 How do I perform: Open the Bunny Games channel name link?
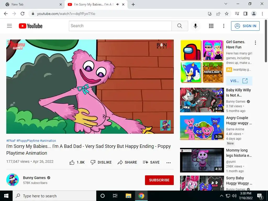click(34, 178)
